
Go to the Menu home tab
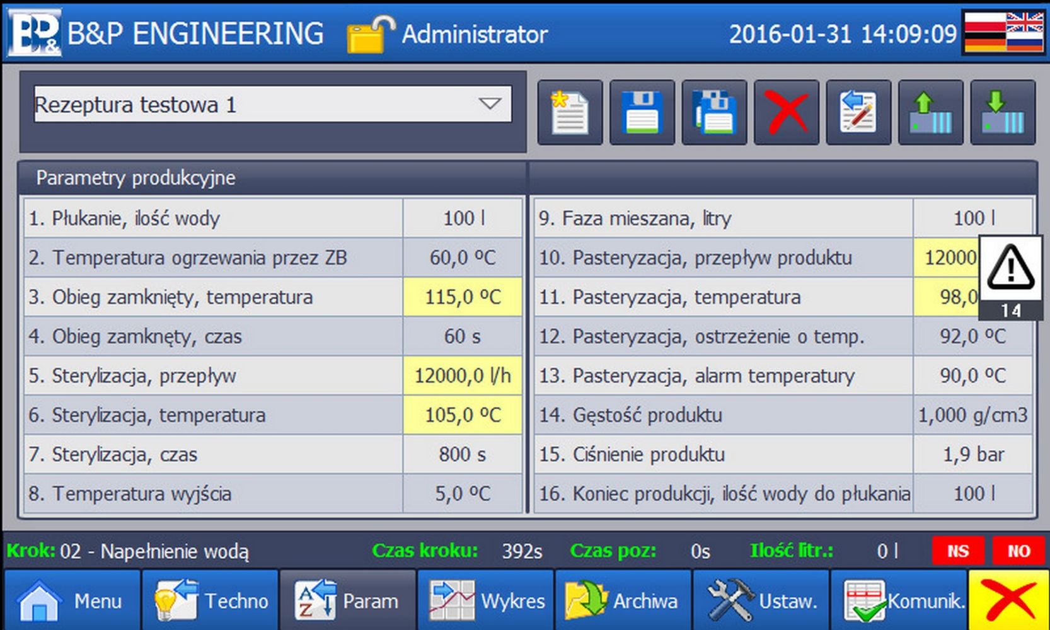coord(72,600)
